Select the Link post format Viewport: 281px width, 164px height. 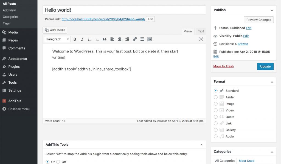(216, 124)
